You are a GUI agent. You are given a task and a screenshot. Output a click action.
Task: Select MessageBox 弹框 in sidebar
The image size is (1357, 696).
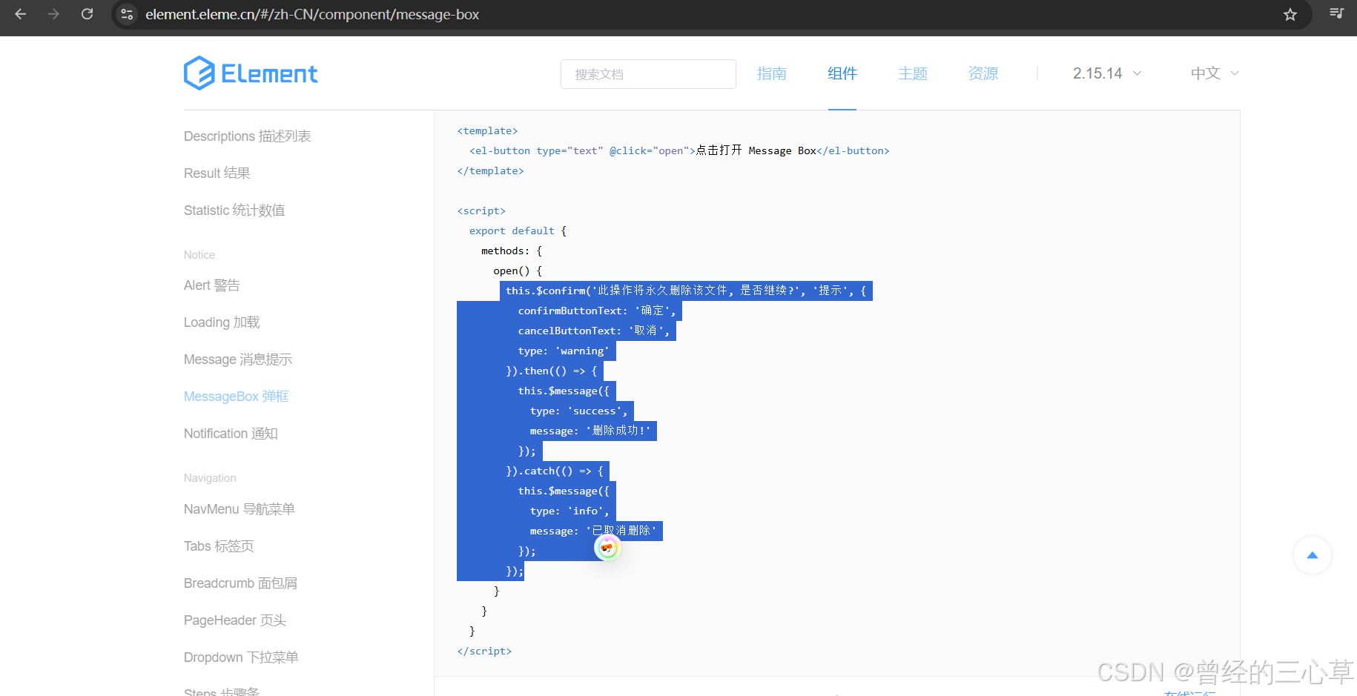[x=237, y=397]
